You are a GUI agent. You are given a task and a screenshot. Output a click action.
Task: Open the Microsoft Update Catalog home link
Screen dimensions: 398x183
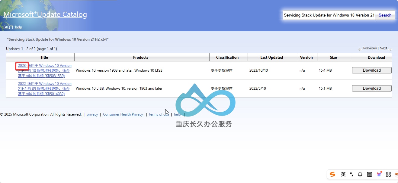pos(45,14)
